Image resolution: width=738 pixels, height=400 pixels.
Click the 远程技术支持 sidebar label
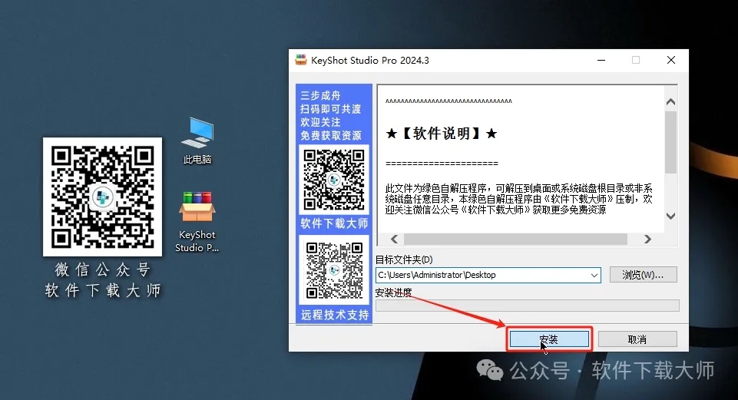(335, 315)
